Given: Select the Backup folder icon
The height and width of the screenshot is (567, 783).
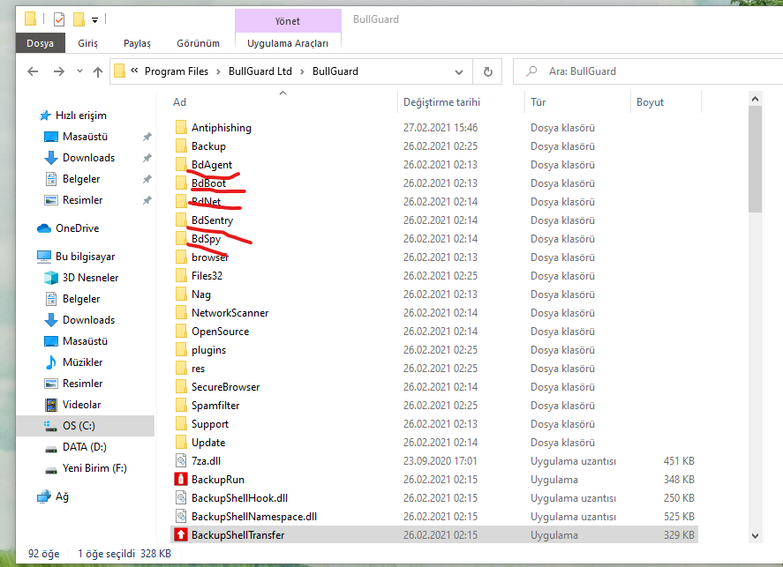Looking at the screenshot, I should pos(181,146).
